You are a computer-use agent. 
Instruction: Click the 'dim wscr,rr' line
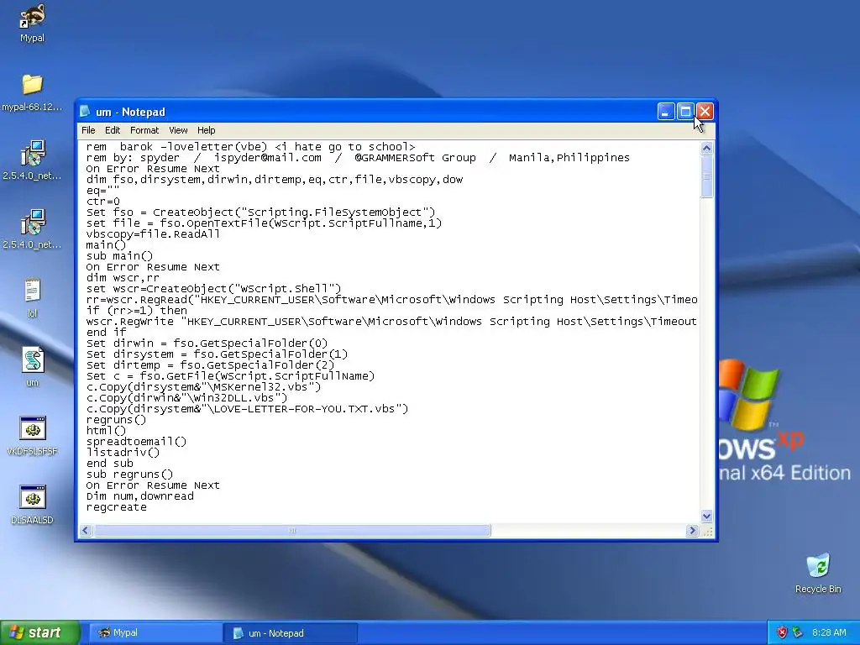pyautogui.click(x=123, y=277)
